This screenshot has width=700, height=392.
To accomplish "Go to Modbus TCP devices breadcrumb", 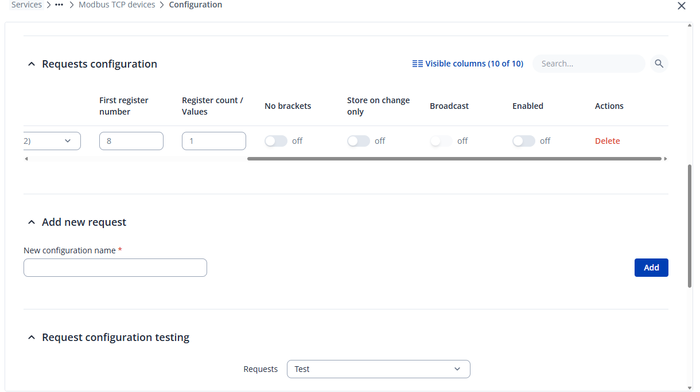I will tap(116, 5).
